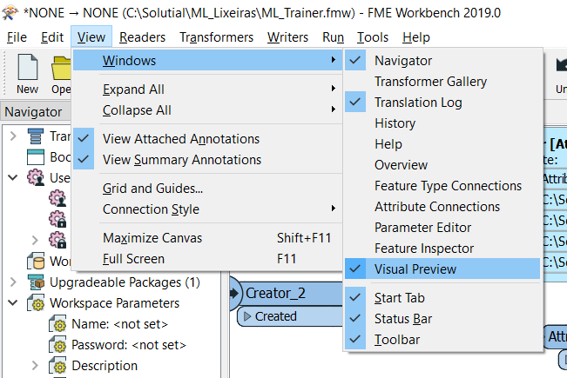567x378 pixels.
Task: Show the Attribute Connections window
Action: point(442,207)
